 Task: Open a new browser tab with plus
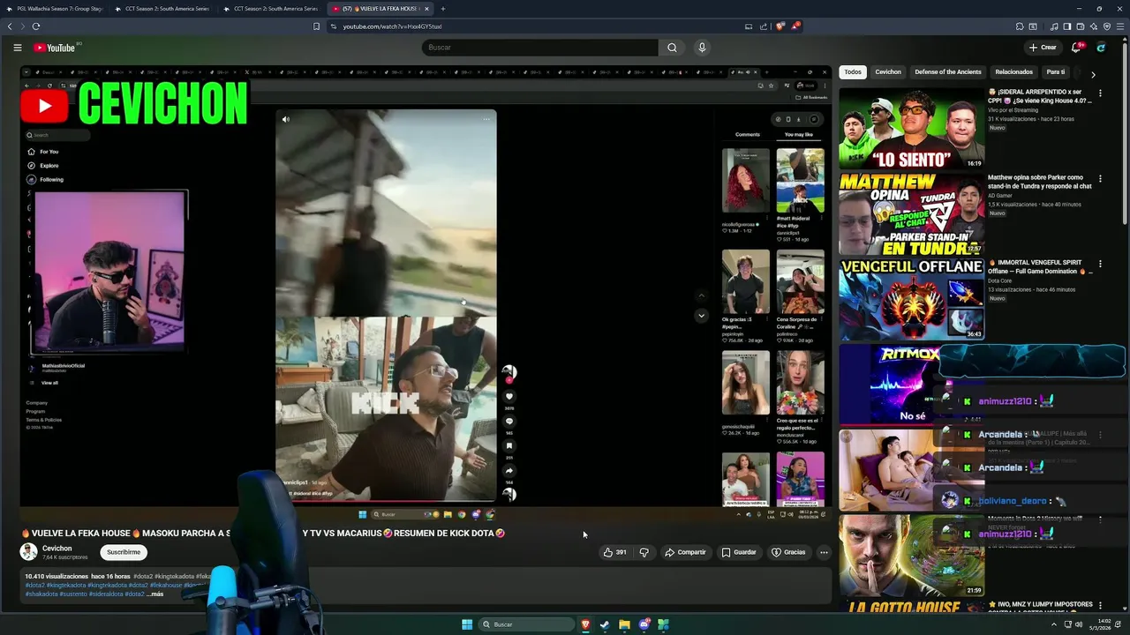coord(443,9)
